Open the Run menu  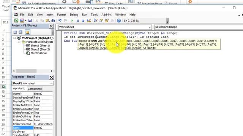[84, 15]
